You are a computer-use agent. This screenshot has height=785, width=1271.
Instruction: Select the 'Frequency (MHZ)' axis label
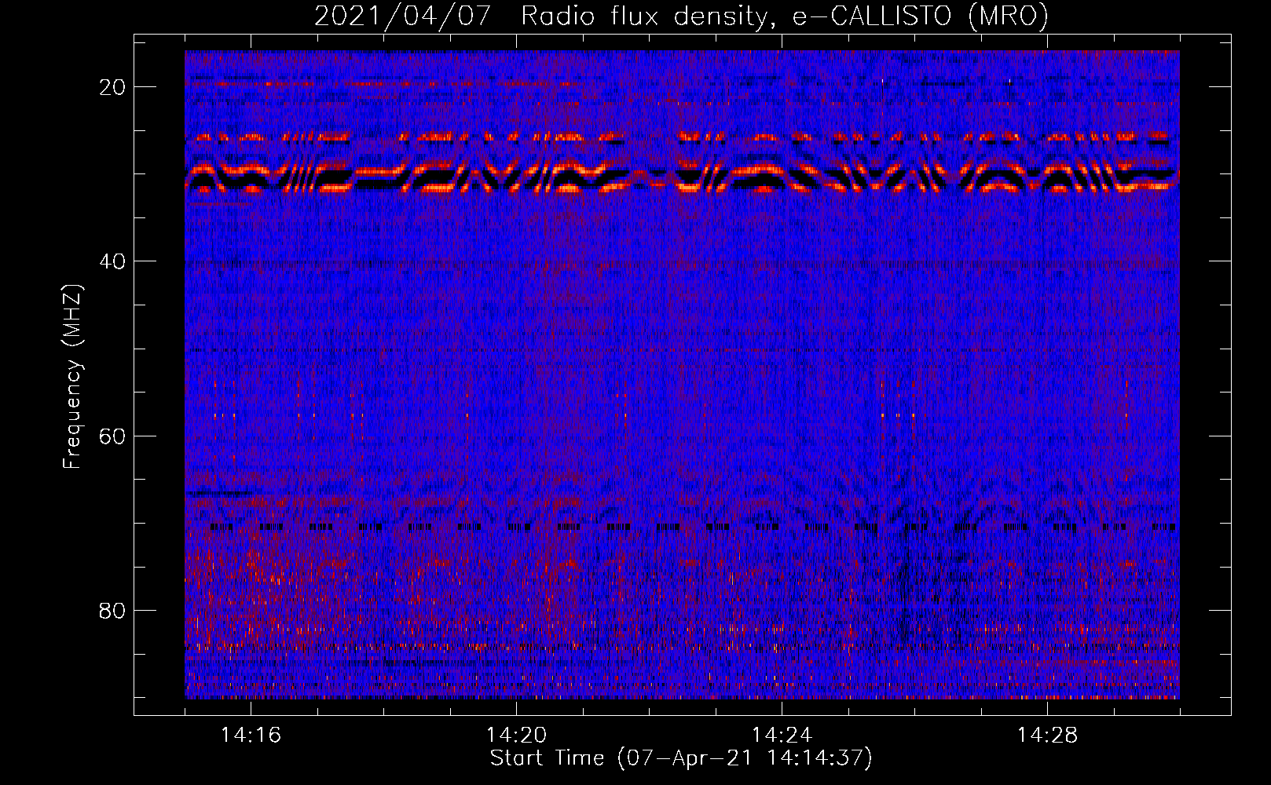click(x=72, y=377)
